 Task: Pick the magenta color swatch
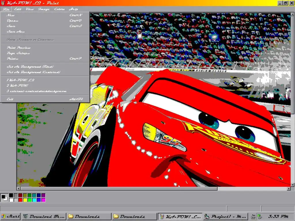(x=43, y=200)
